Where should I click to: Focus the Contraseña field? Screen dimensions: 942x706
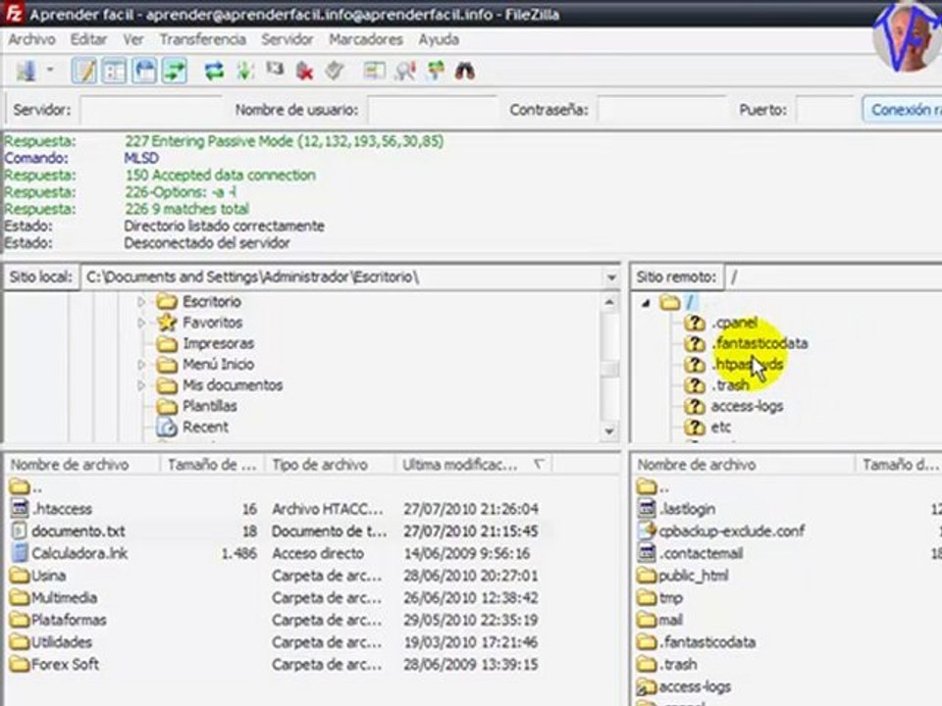pos(662,110)
